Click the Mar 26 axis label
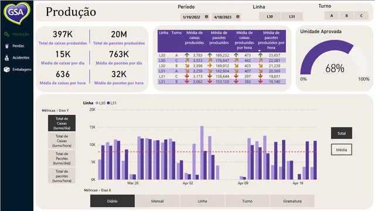The image size is (375, 211). (133, 183)
